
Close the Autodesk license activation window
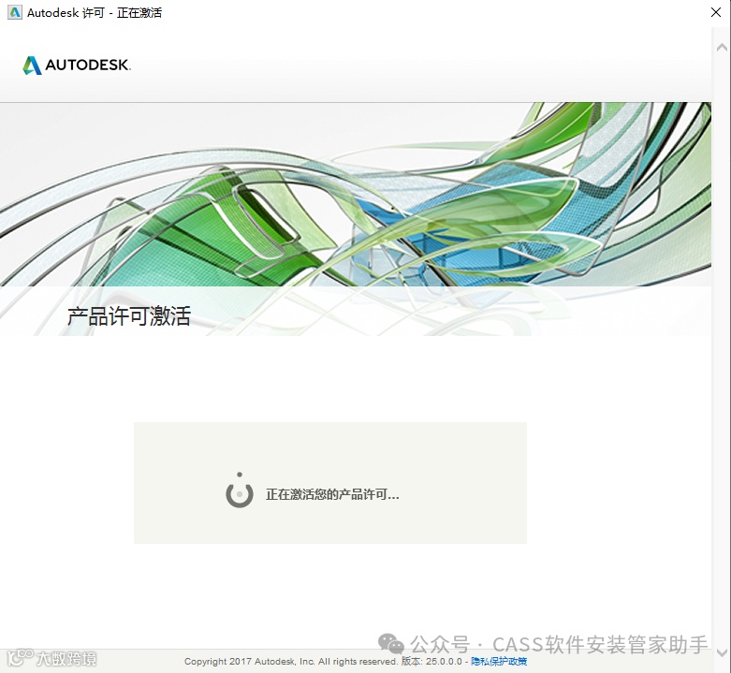(716, 12)
